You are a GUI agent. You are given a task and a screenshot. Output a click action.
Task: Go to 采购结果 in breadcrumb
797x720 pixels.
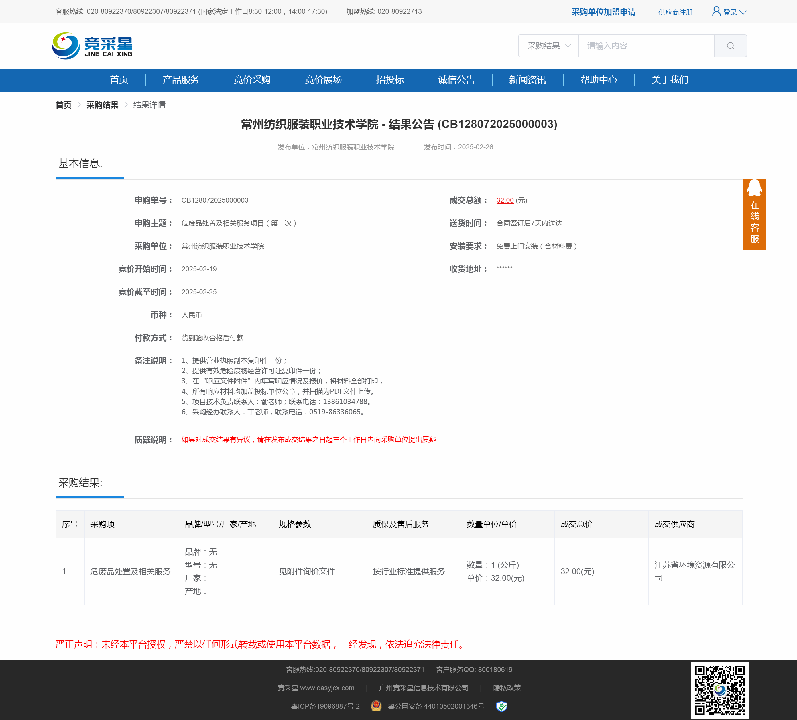[x=103, y=105]
